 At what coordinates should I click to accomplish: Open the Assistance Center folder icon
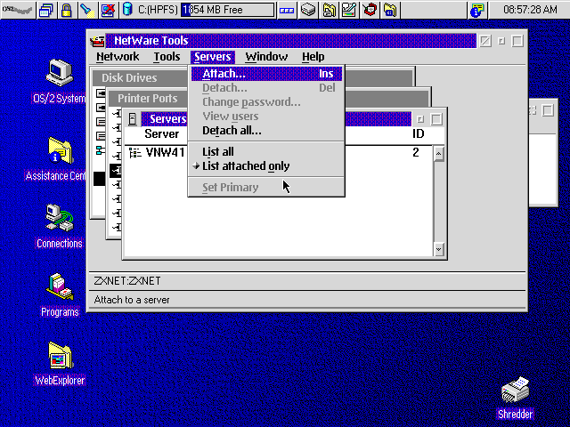click(x=61, y=150)
